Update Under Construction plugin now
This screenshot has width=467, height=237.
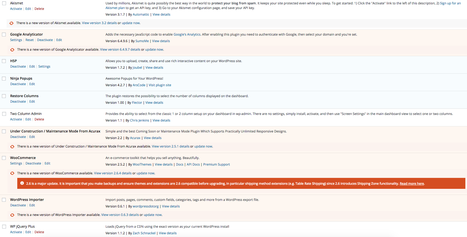pyautogui.click(x=203, y=146)
